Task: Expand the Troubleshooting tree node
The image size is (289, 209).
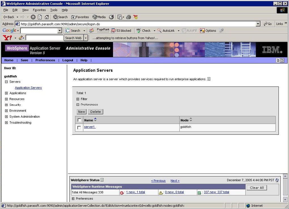Action: (x=6, y=123)
